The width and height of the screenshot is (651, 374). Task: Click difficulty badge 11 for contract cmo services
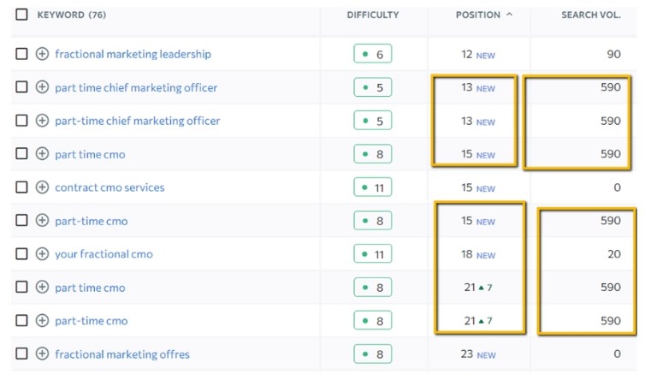pos(373,187)
